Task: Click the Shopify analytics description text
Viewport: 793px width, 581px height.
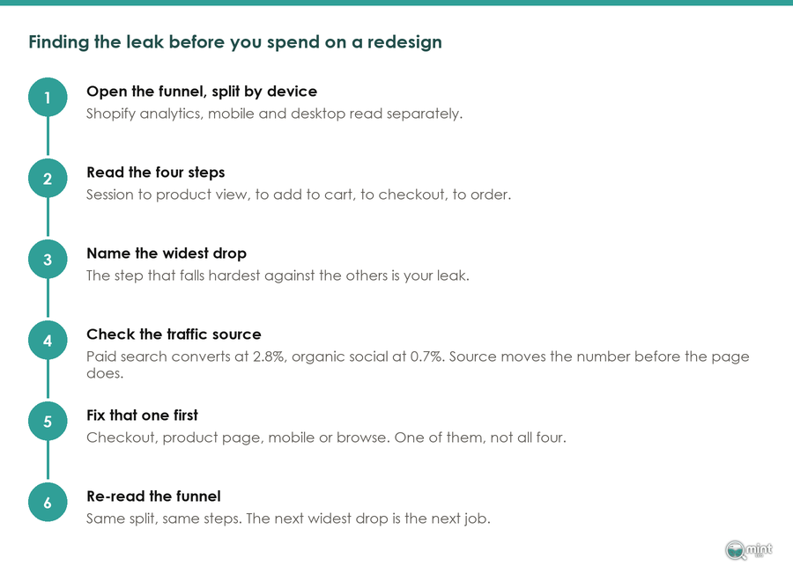Action: (274, 114)
